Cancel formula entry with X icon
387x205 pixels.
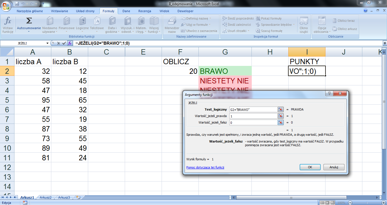tap(58, 43)
